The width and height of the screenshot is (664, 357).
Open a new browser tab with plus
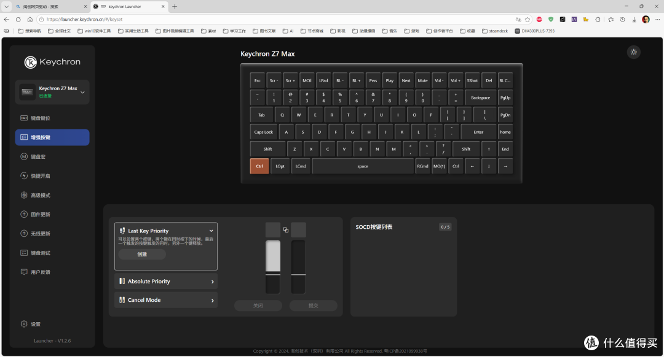175,6
